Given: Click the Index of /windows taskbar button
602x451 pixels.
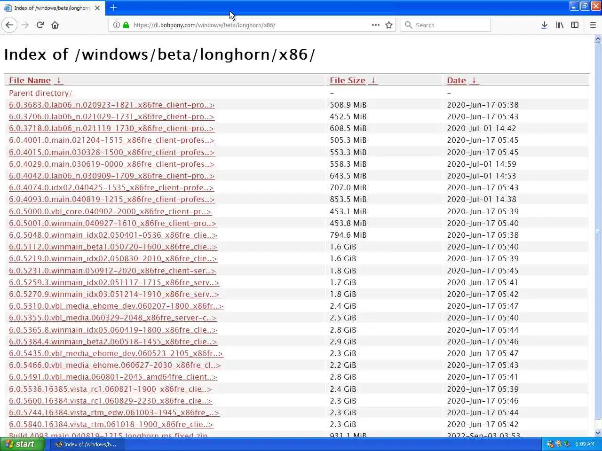Looking at the screenshot, I should [87, 444].
